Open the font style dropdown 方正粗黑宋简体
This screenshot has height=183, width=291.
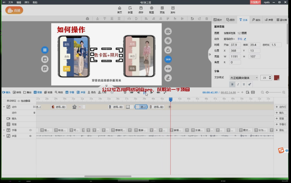244,78
